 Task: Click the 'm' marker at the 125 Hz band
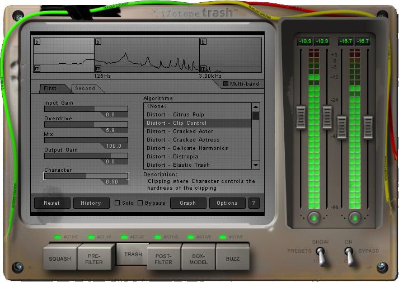[x=98, y=68]
